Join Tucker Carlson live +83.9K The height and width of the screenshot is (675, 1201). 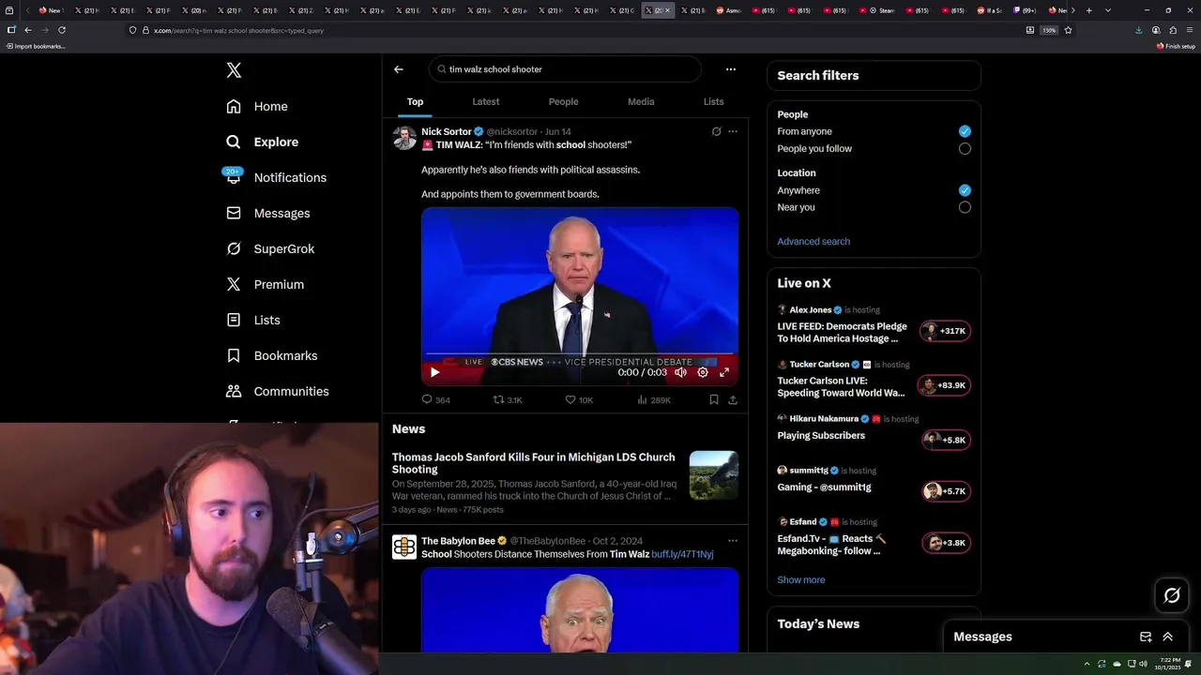click(945, 385)
